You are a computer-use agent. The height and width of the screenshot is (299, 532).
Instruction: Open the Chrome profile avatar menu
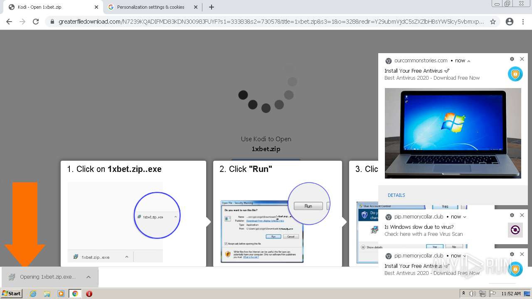[x=510, y=22]
